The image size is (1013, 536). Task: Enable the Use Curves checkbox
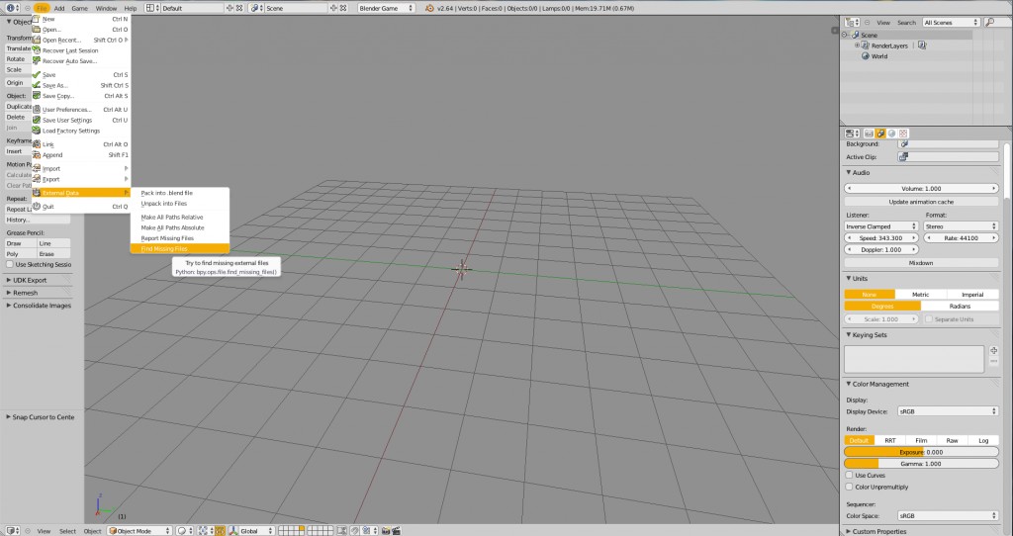point(850,475)
